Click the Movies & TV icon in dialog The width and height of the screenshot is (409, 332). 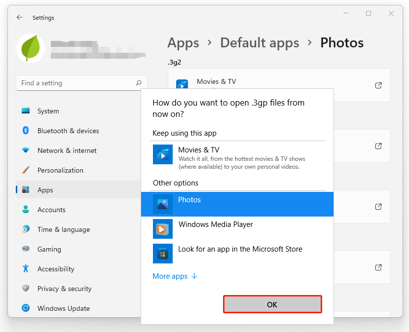(x=163, y=154)
